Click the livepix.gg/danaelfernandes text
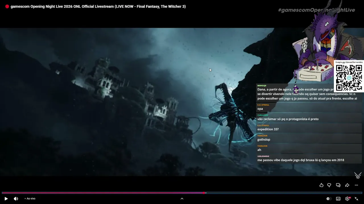Screen dimensions: 364x204 pyautogui.click(x=349, y=62)
